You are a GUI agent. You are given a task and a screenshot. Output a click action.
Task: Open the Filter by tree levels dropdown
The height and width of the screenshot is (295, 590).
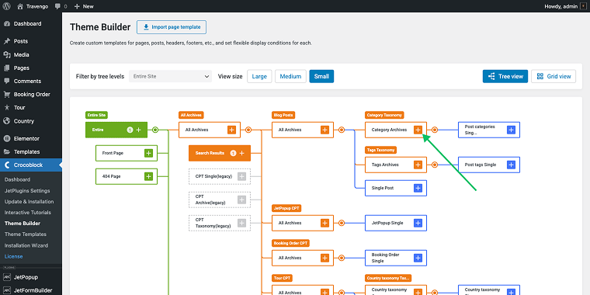pos(170,76)
